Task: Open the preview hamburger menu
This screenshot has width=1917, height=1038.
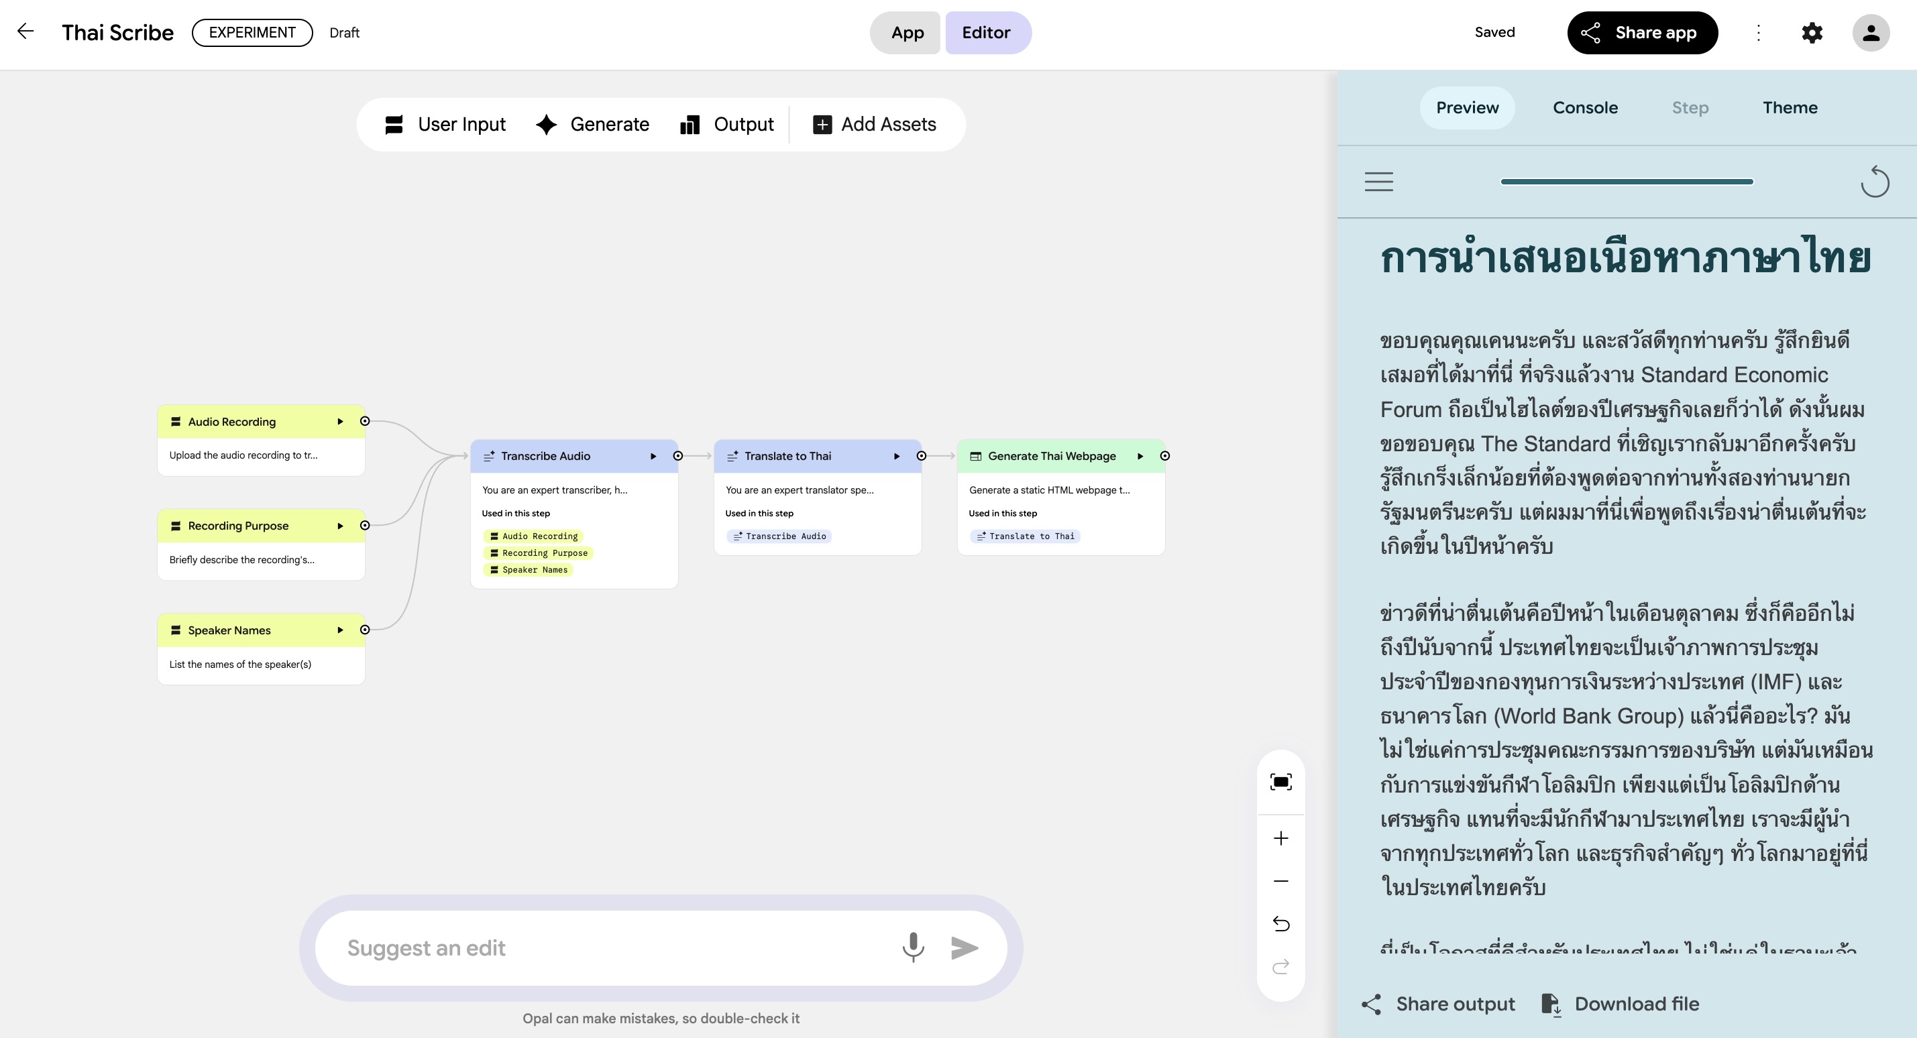Action: tap(1379, 181)
